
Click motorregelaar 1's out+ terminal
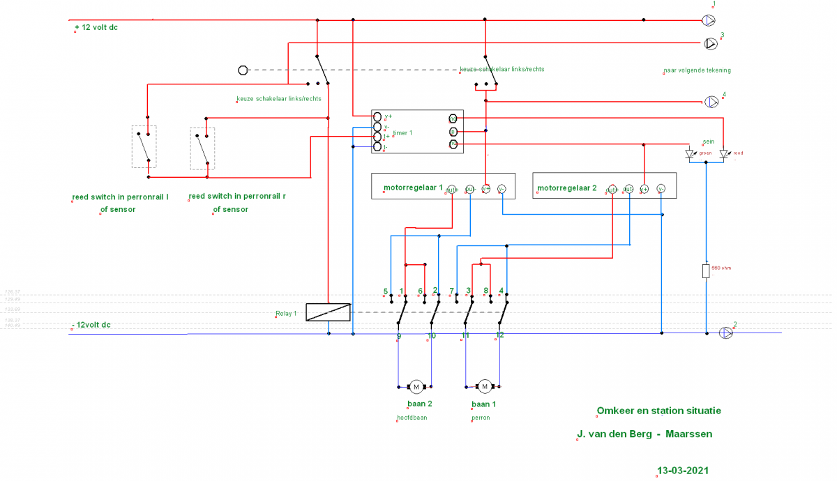point(452,189)
